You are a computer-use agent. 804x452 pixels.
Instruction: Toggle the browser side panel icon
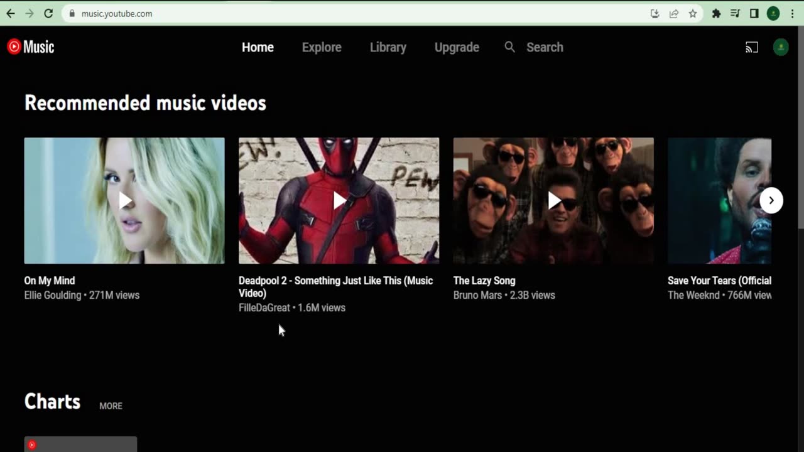(x=754, y=13)
